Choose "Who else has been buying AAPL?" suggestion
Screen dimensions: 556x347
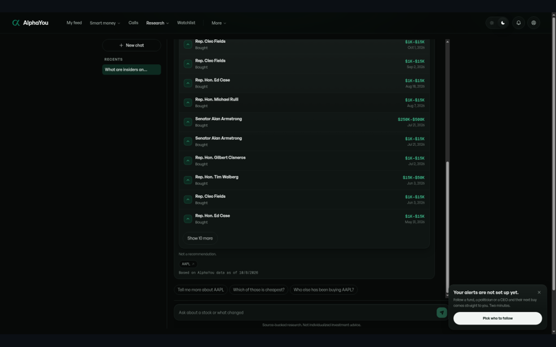(x=324, y=290)
